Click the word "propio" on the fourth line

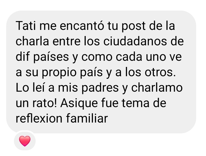(59, 73)
